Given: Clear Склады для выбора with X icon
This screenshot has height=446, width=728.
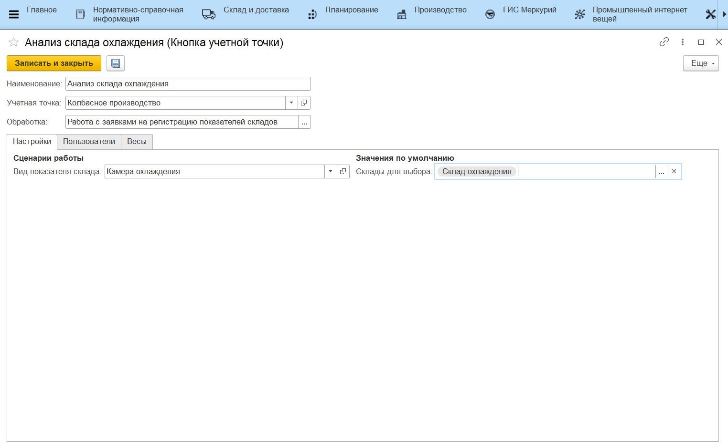Looking at the screenshot, I should pyautogui.click(x=674, y=171).
